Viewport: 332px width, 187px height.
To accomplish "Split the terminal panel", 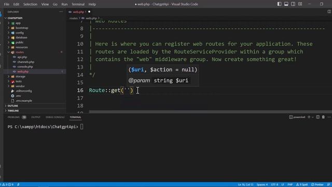I will [x=318, y=117].
